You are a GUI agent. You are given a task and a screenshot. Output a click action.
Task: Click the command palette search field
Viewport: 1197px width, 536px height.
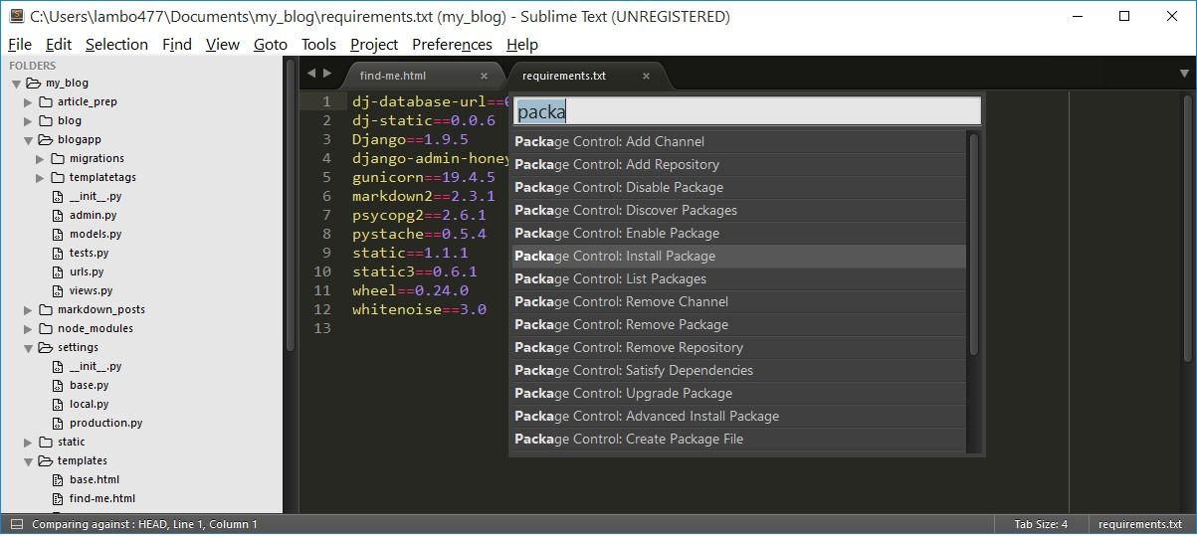tap(746, 110)
